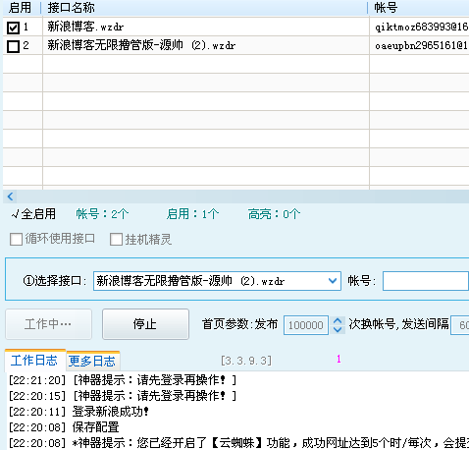Image resolution: width=469 pixels, height=450 pixels.
Task: Click 启用：1个 status text
Action: click(192, 214)
